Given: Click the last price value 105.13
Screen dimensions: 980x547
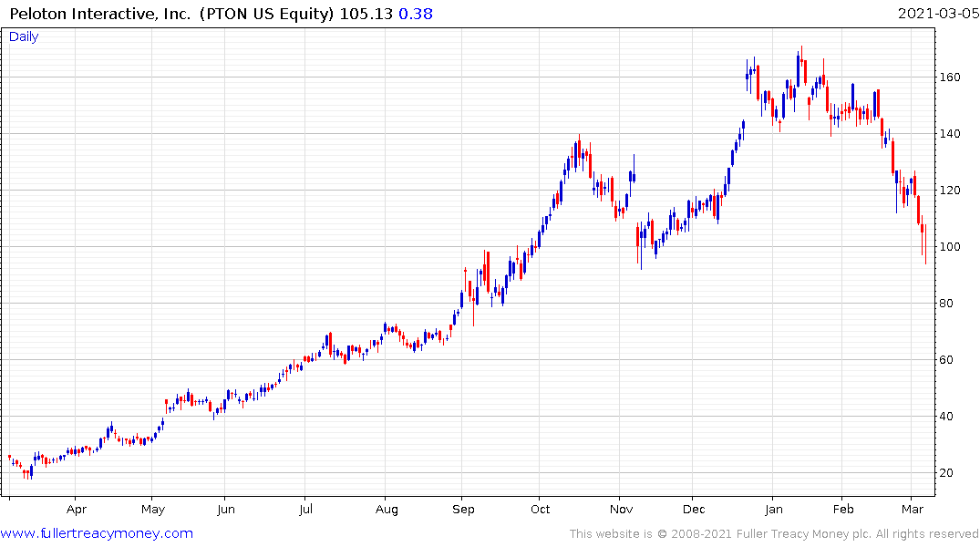Looking at the screenshot, I should point(366,14).
